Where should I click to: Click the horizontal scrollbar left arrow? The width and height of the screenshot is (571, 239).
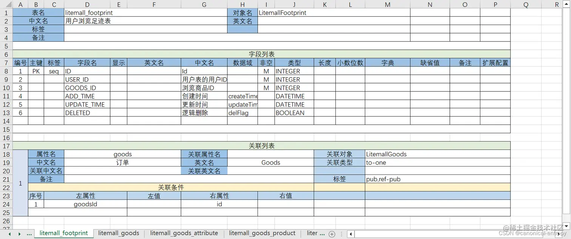pos(350,234)
